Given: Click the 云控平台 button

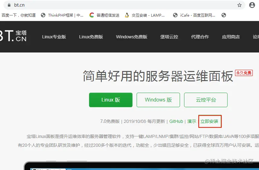Looking at the screenshot, I should [206, 100].
